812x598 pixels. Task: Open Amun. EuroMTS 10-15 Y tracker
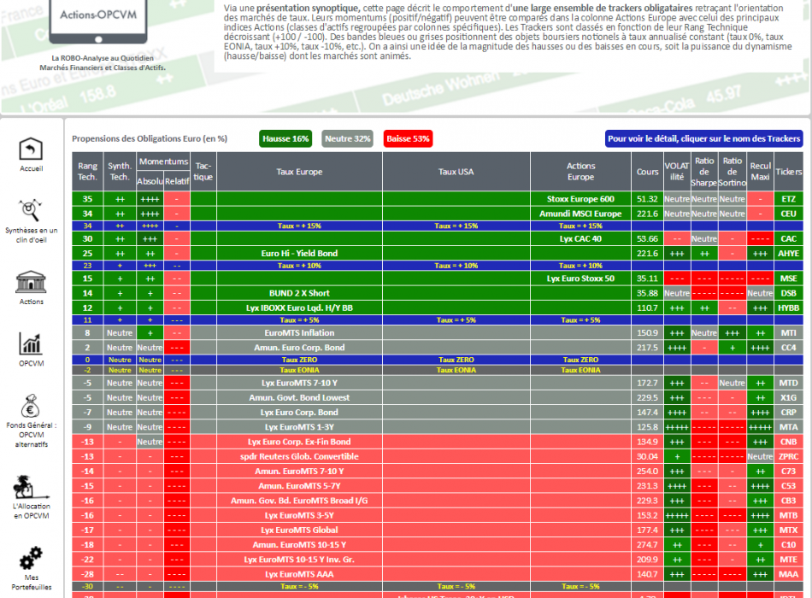299,545
